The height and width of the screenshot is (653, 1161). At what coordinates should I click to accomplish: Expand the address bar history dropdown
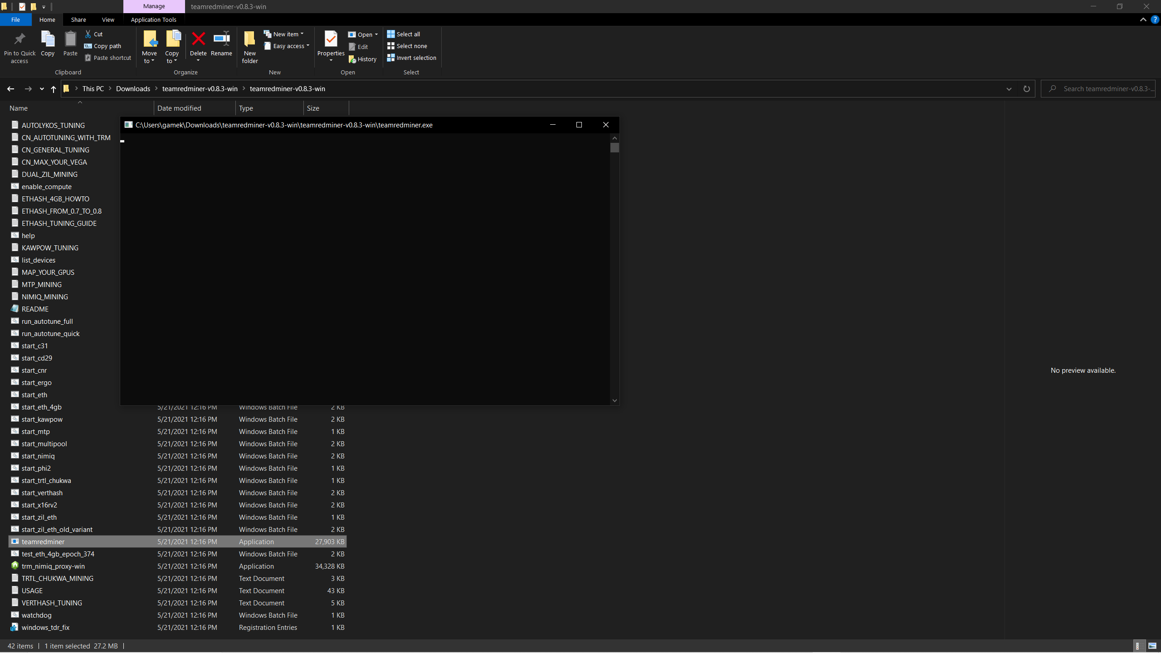pos(1009,89)
